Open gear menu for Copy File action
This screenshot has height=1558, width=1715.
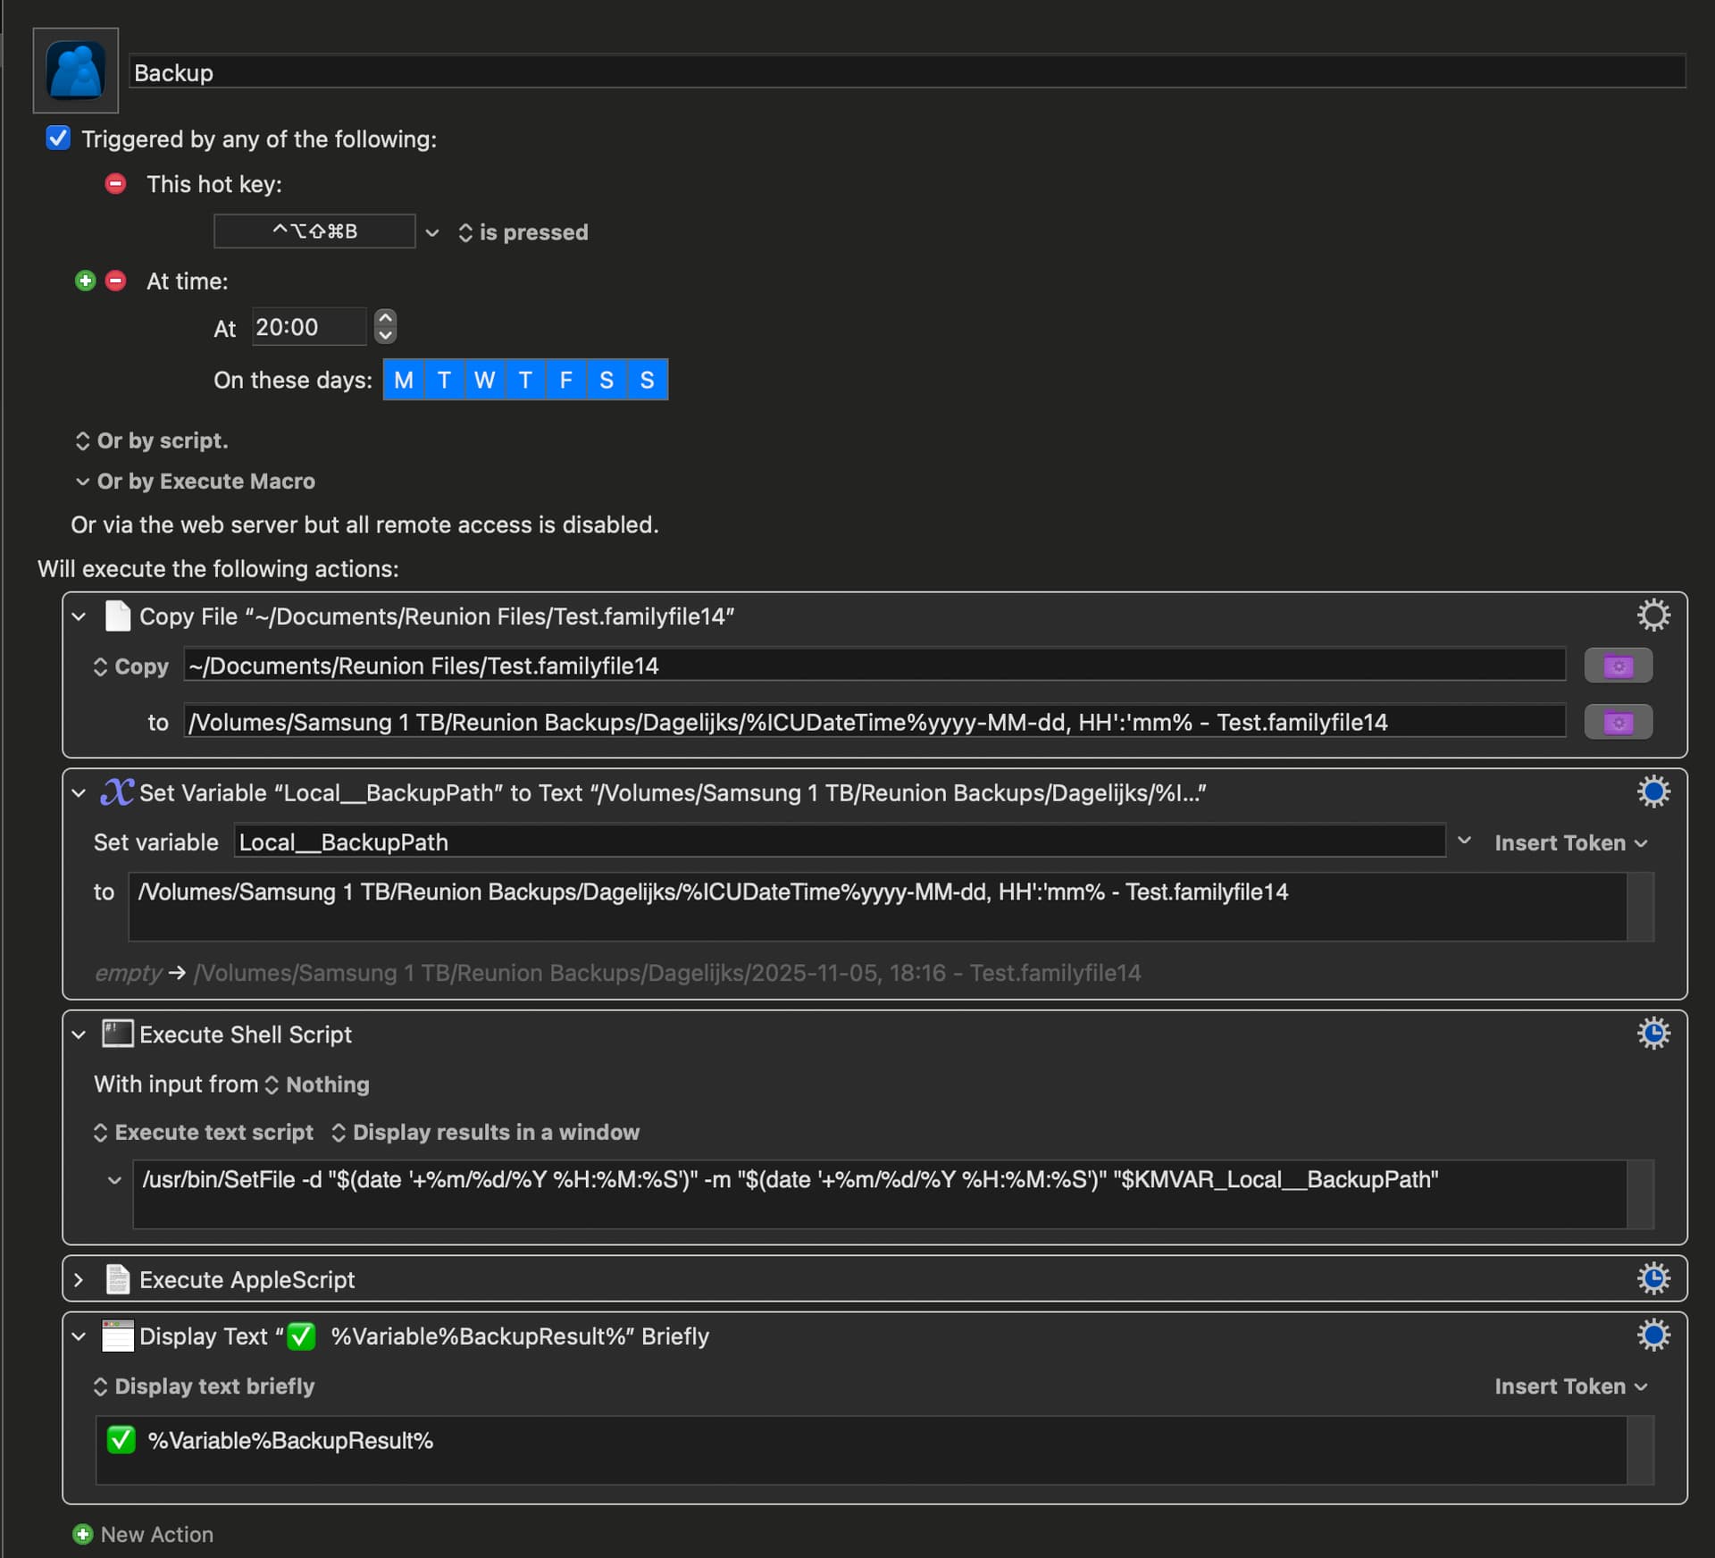1652,616
